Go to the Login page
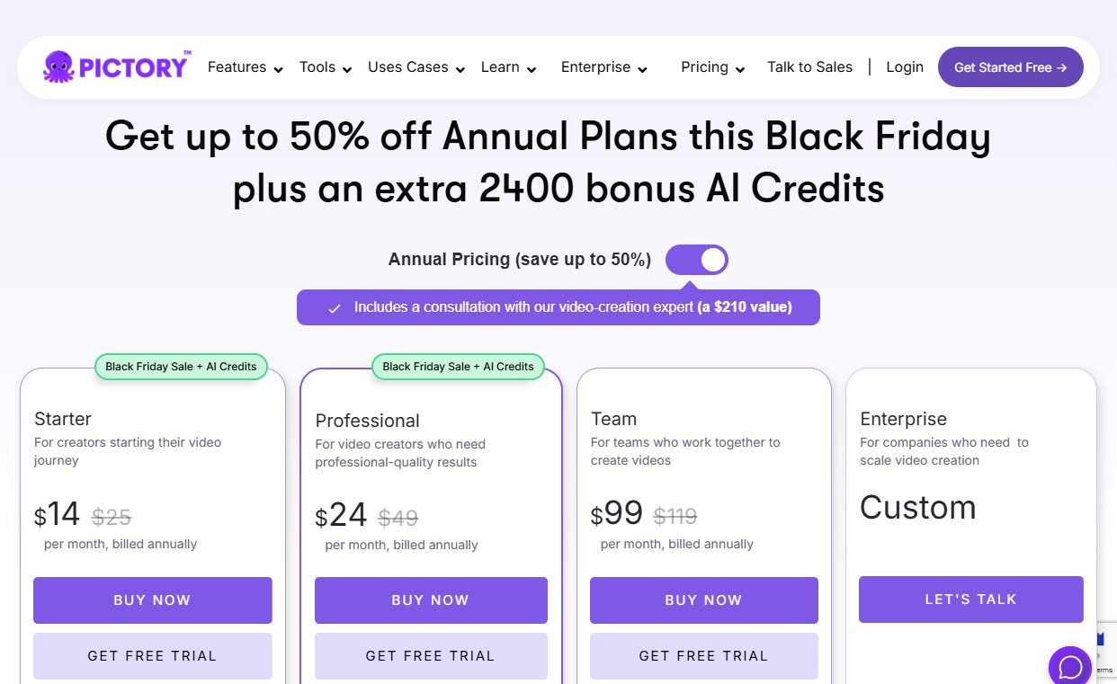Screen dimensions: 1117x684 click(x=905, y=67)
